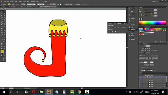The height and width of the screenshot is (95, 168).
Task: Open the Window menu
Action: pos(33,1)
